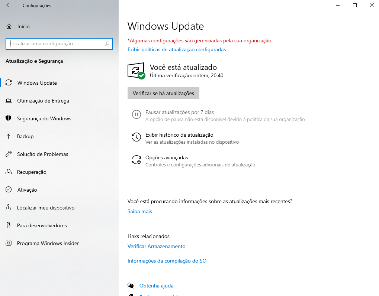Click the search magnifier icon
The width and height of the screenshot is (379, 296).
pos(107,44)
